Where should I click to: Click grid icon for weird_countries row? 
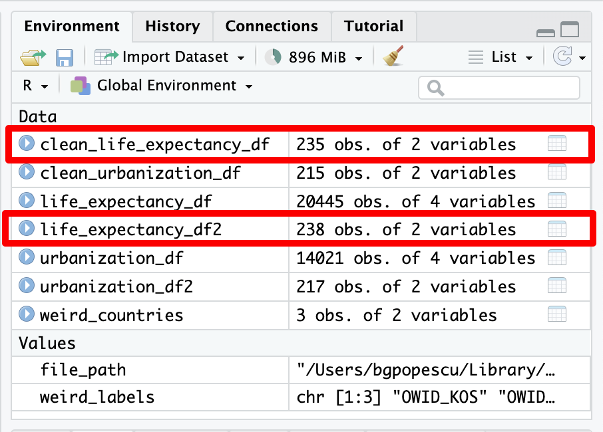[x=556, y=314]
